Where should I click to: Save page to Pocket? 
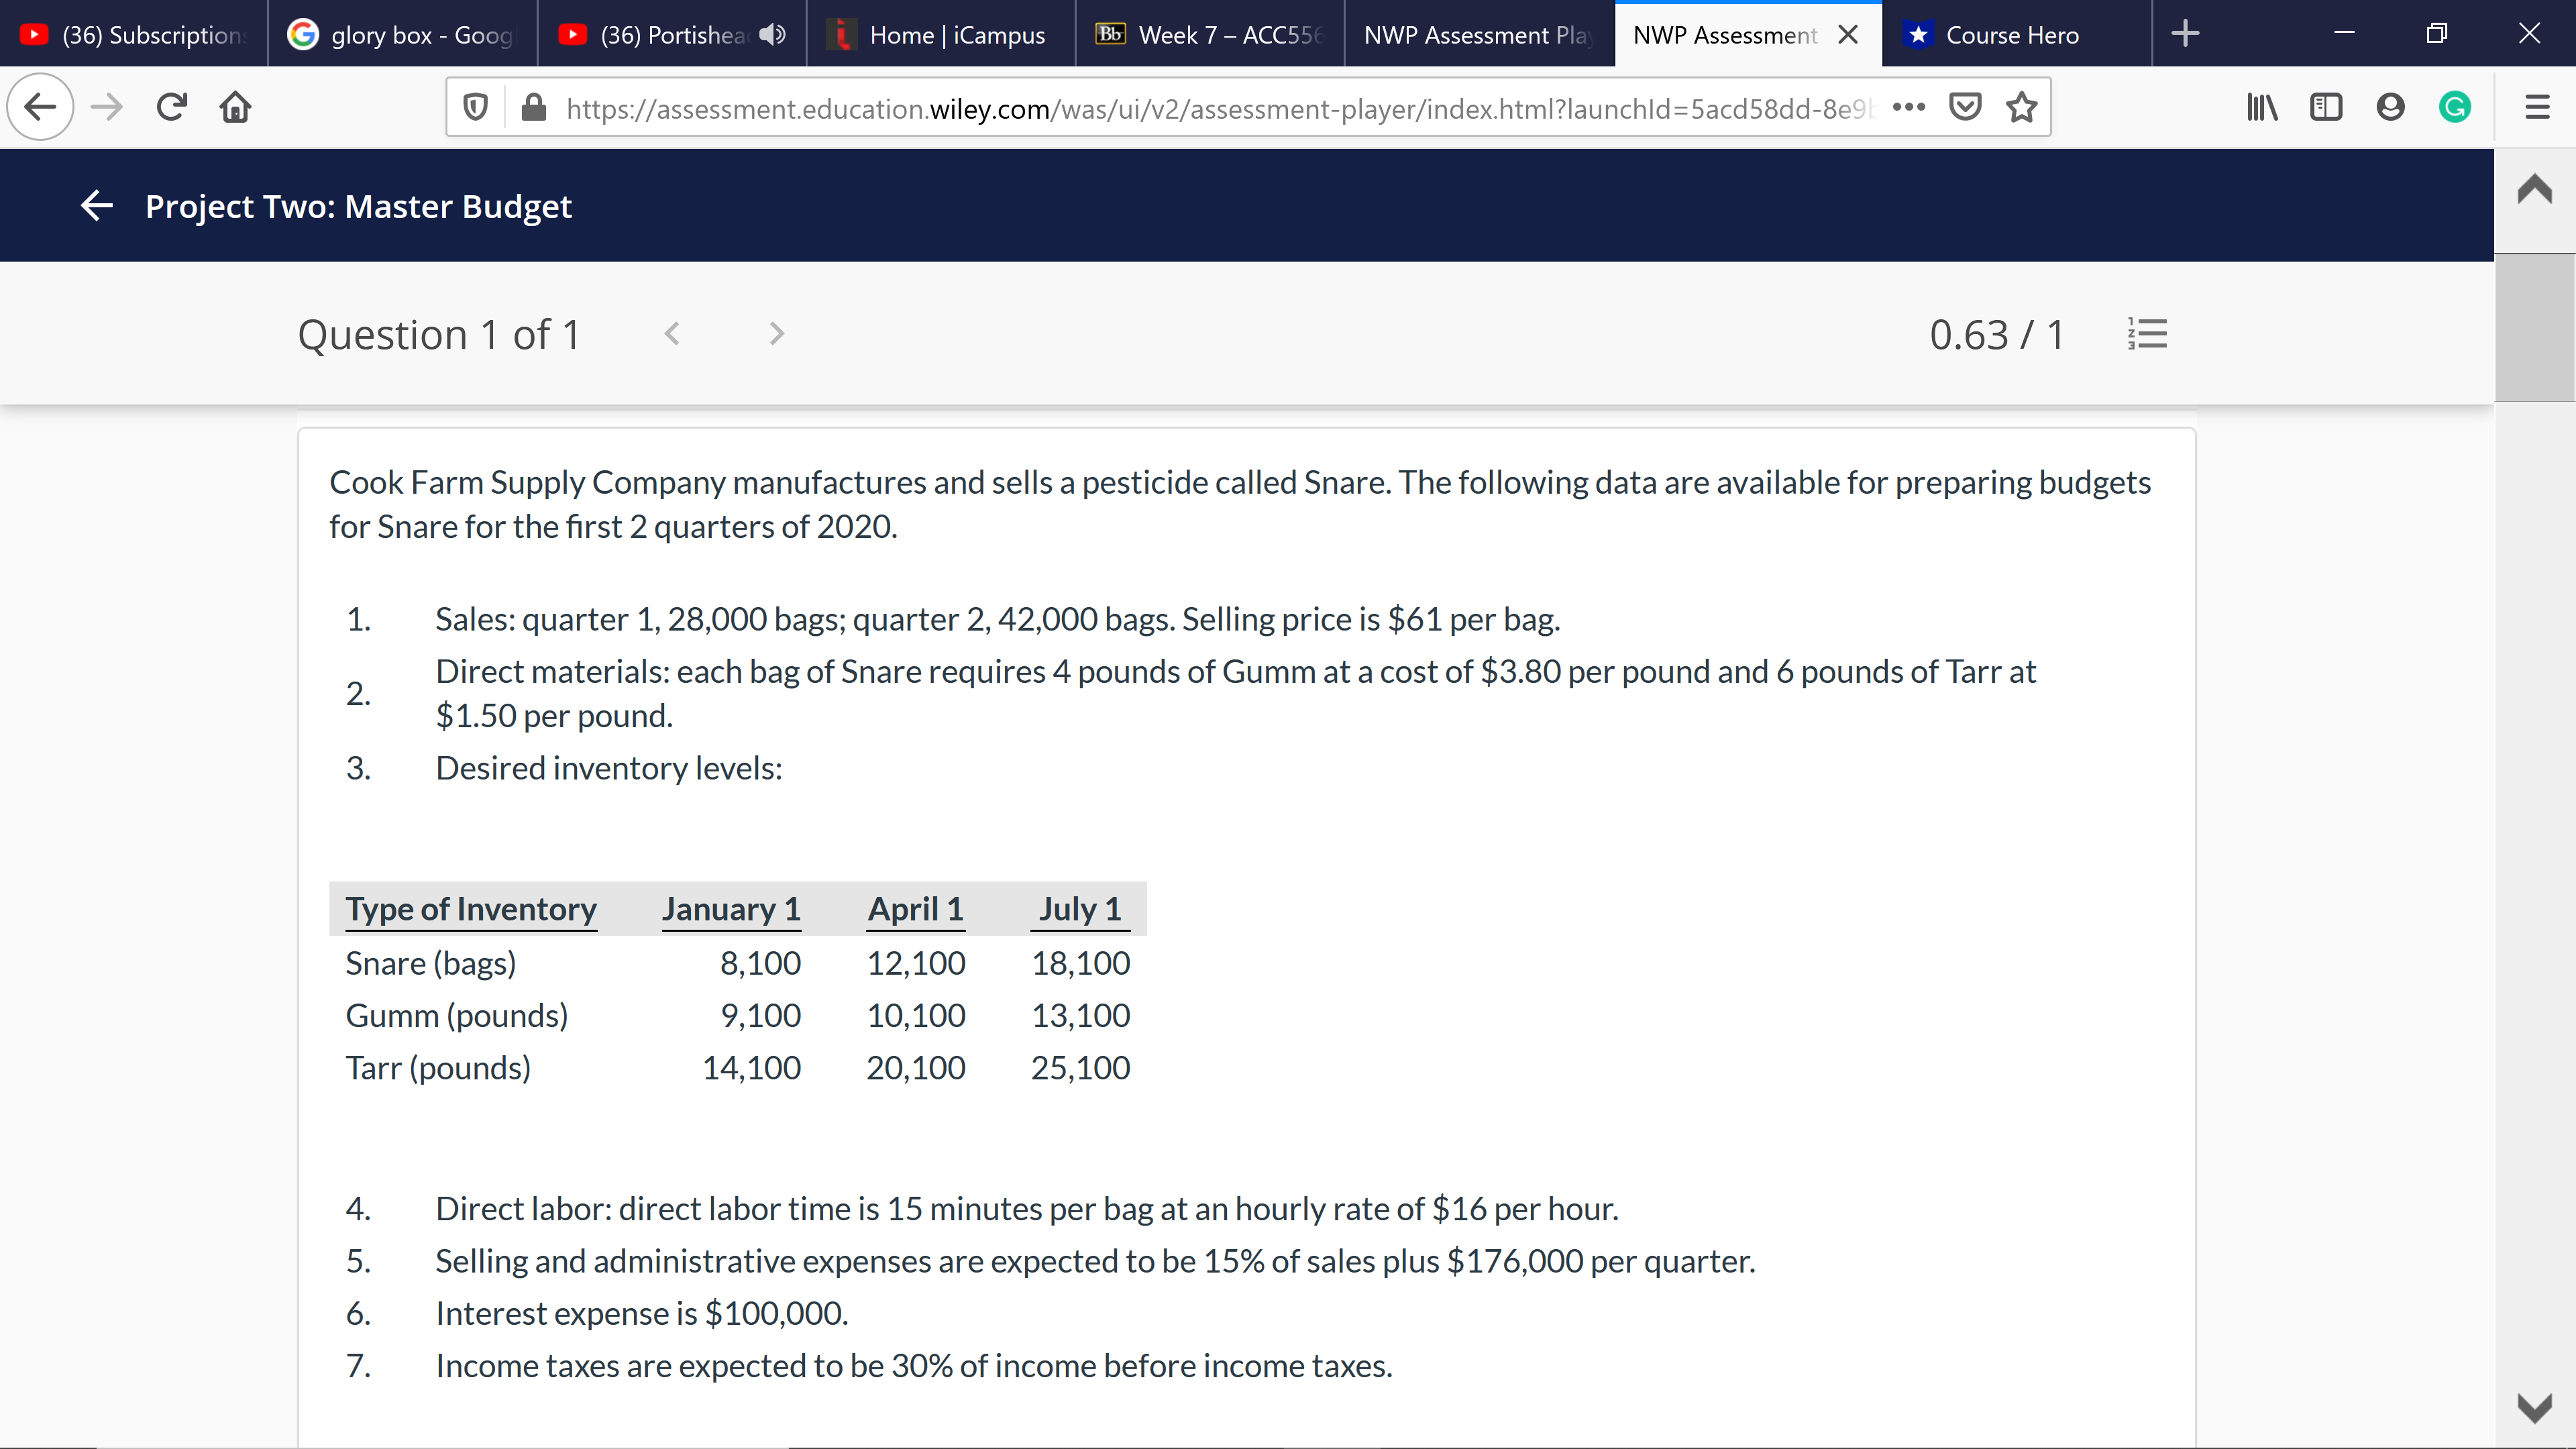click(1964, 108)
